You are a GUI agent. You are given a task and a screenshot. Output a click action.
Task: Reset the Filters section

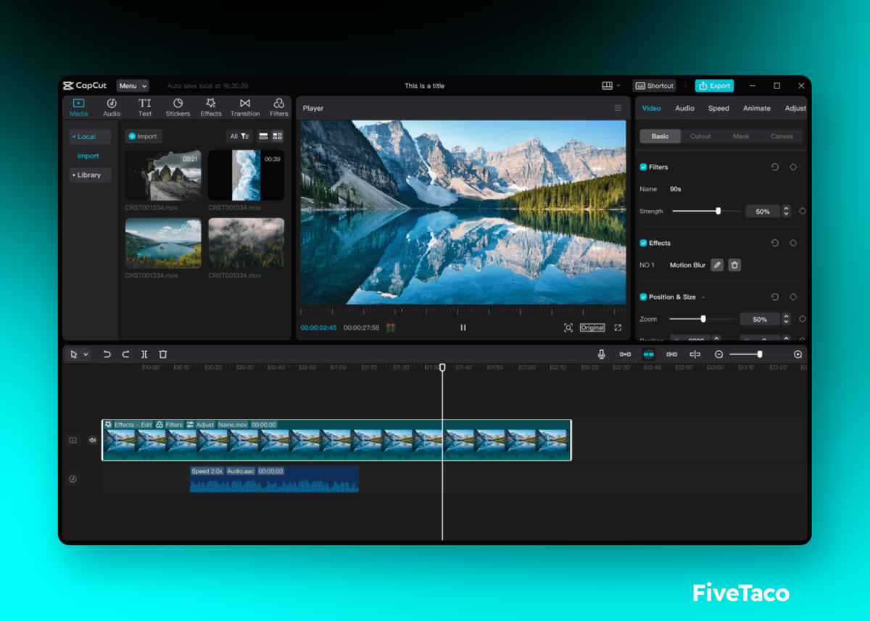click(x=775, y=167)
